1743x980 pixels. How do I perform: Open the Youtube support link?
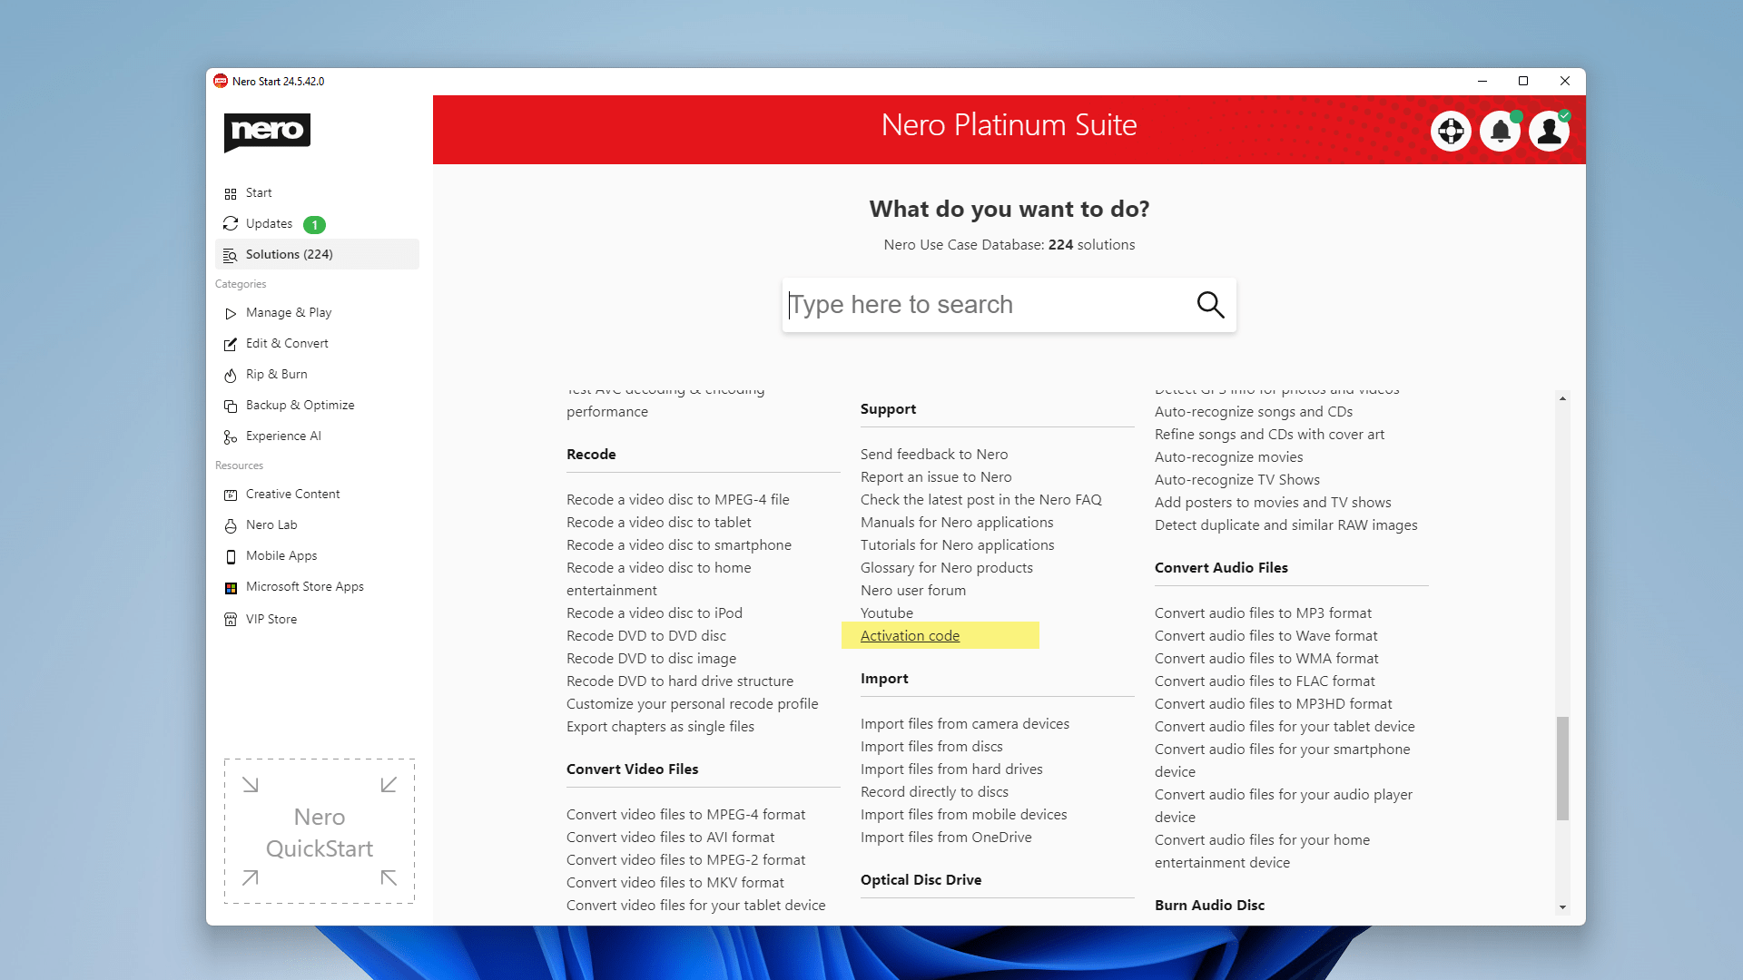(x=887, y=612)
